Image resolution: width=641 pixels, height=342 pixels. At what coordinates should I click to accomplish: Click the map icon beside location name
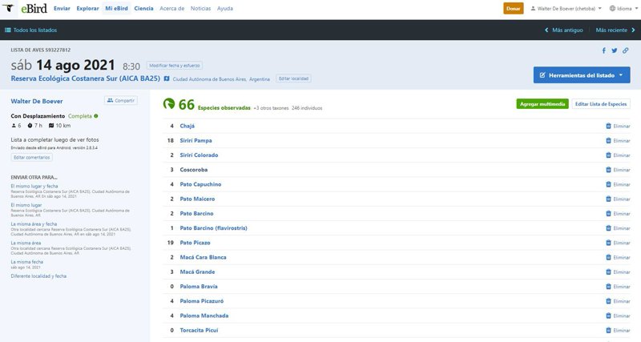click(x=167, y=78)
